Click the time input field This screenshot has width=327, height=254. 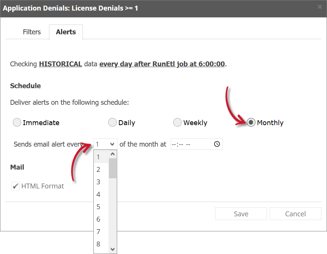188,144
